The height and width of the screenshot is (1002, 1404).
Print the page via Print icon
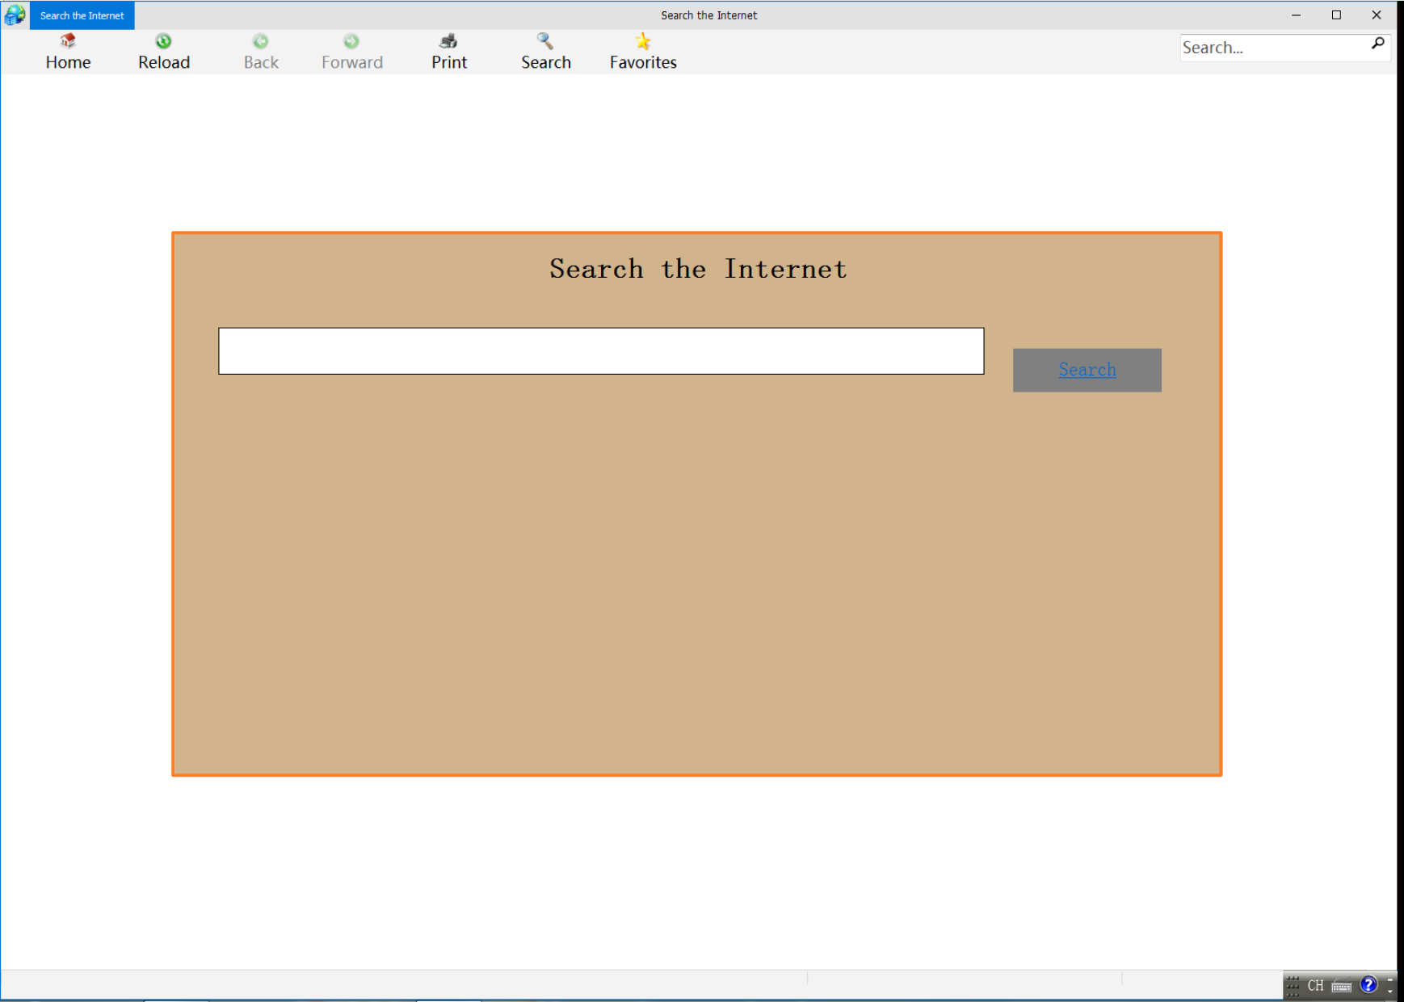point(448,41)
